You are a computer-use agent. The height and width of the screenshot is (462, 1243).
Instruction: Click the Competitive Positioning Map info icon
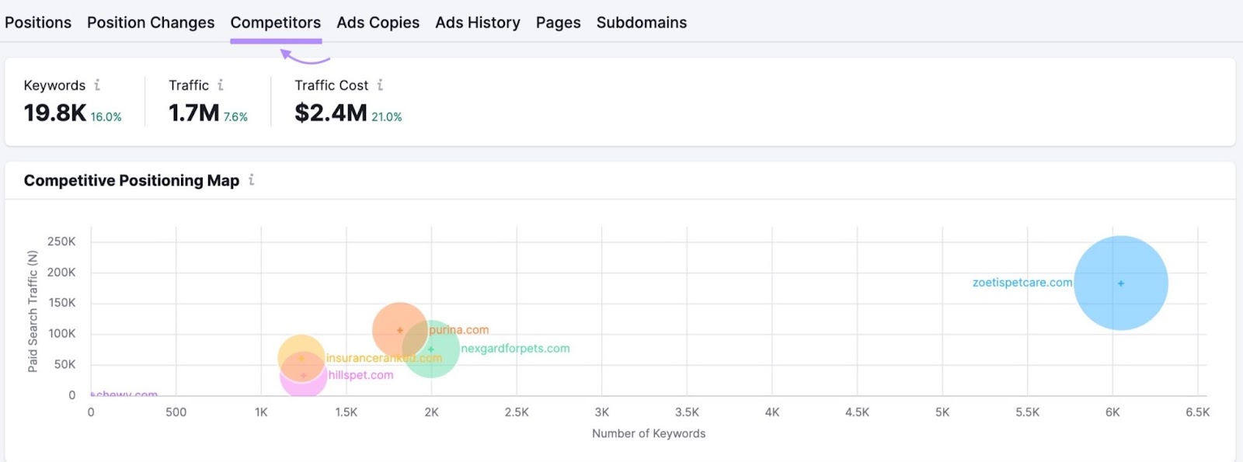[251, 180]
